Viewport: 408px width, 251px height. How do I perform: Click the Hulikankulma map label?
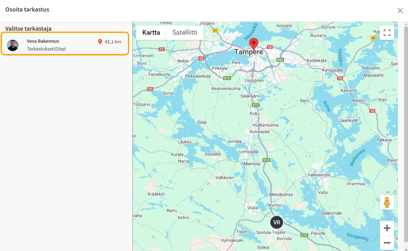point(266,125)
